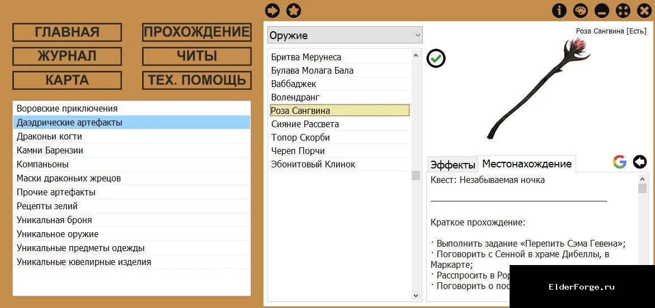Click the Роза Сангвина [Есть] label
This screenshot has width=655, height=308.
pos(611,31)
